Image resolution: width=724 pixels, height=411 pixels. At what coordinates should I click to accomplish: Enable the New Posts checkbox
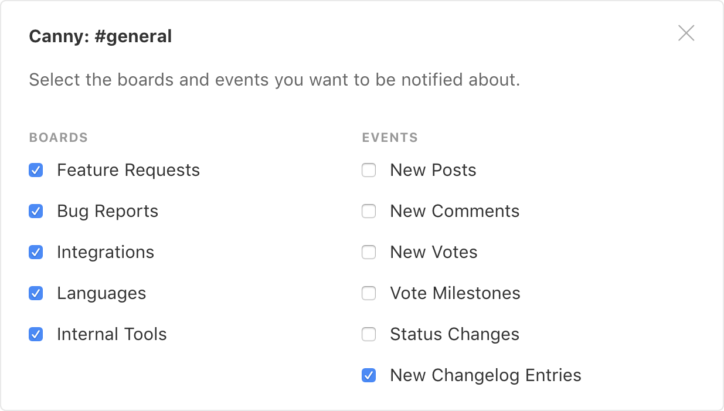tap(369, 171)
